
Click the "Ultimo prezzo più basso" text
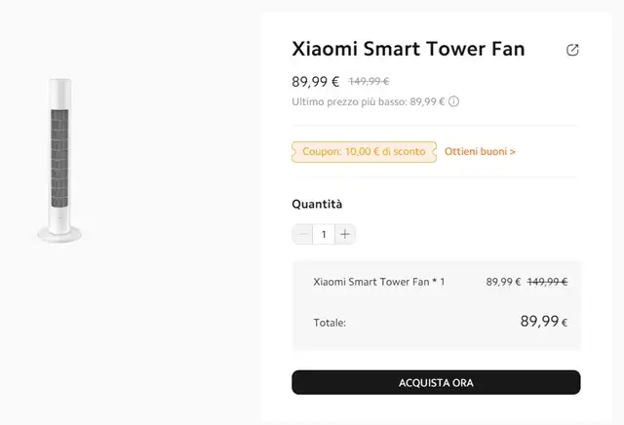point(368,101)
